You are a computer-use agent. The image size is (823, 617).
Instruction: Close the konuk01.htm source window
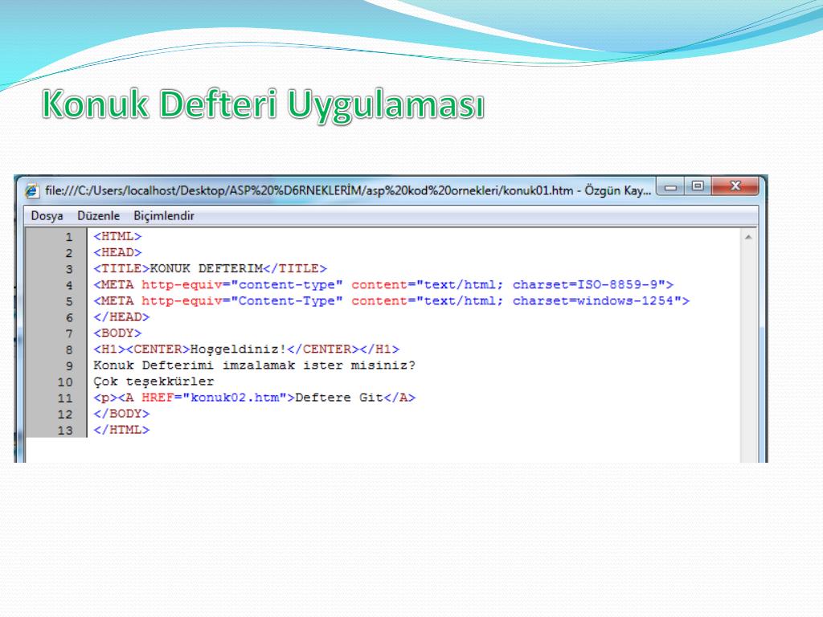735,186
